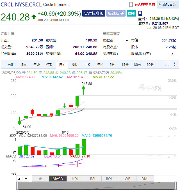Select the YTD chart tab
The width and height of the screenshot is (180, 190).
(x=49, y=64)
